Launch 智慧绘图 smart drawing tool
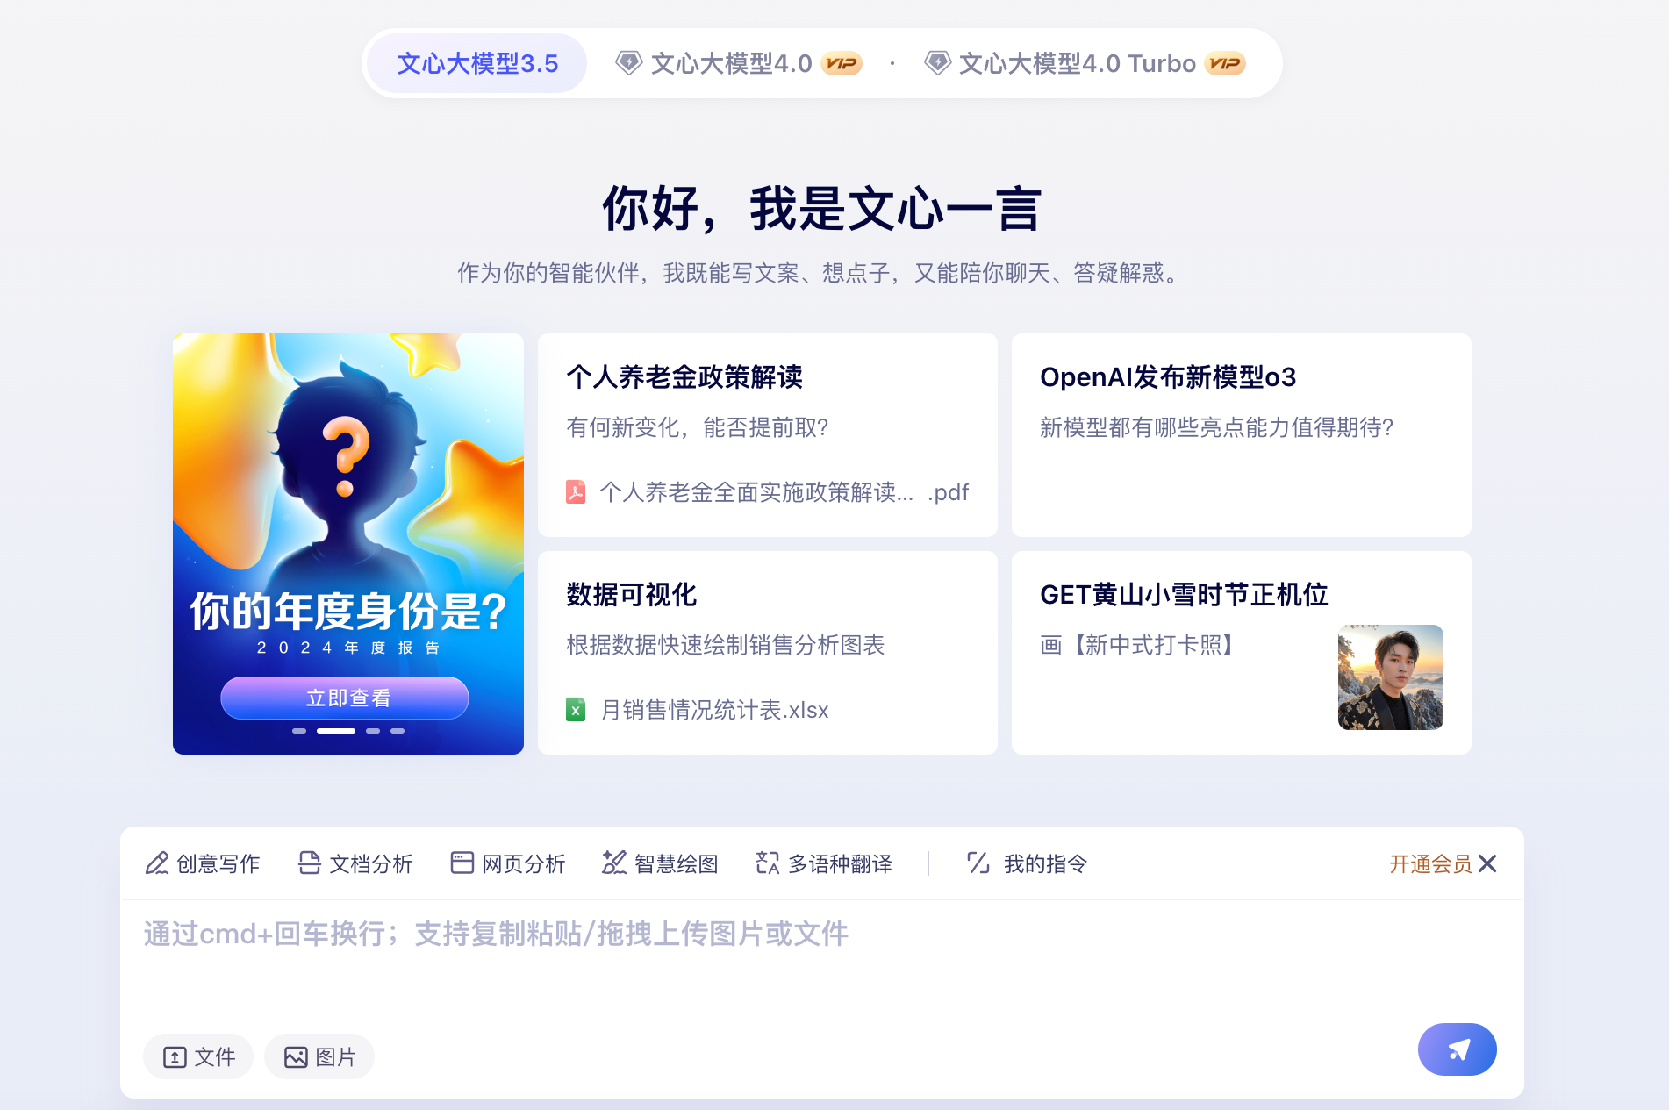The width and height of the screenshot is (1669, 1110). point(660,863)
